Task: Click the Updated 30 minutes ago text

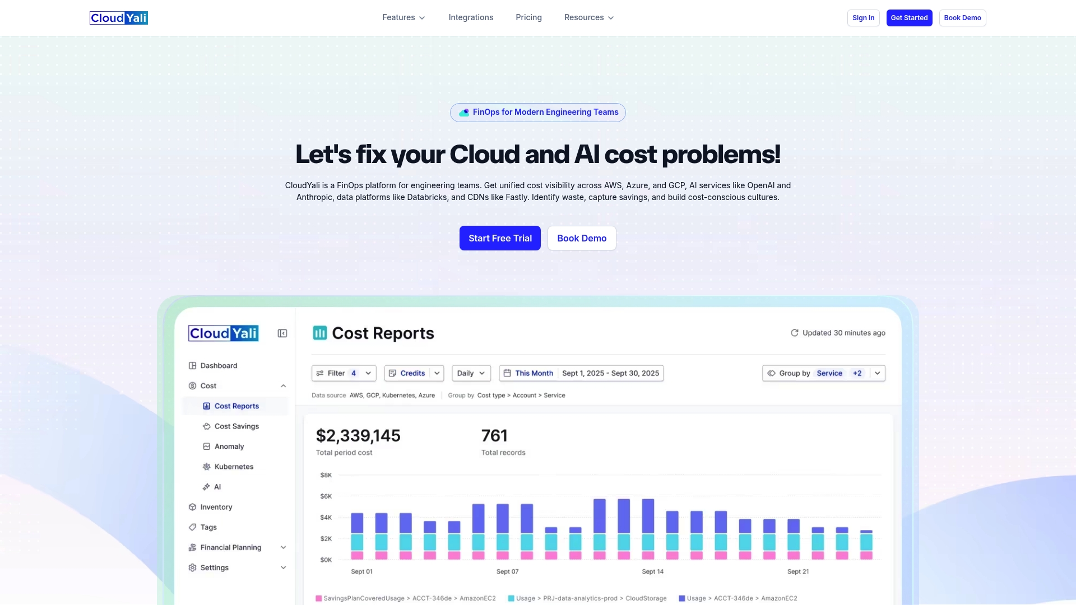Action: [844, 333]
